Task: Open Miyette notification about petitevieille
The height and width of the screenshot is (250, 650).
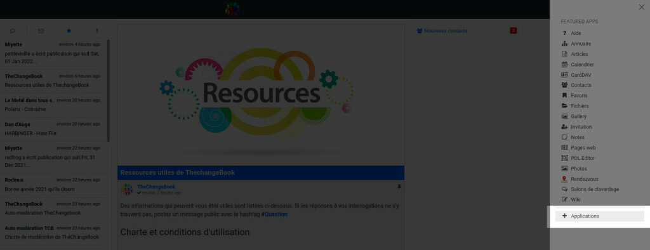Action: [52, 53]
